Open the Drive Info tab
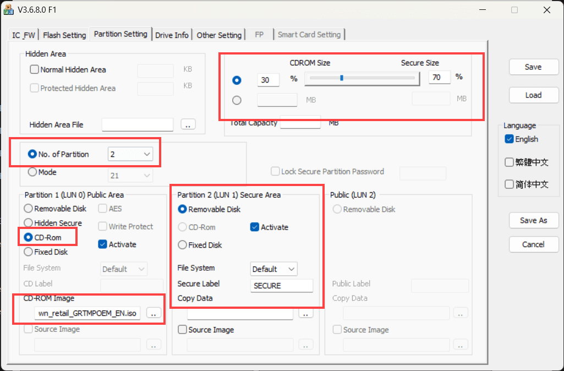The height and width of the screenshot is (371, 564). pos(172,35)
